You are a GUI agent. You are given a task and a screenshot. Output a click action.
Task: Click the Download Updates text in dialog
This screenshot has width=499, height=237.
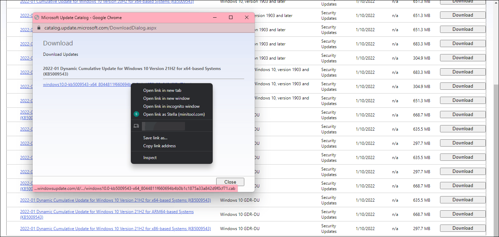60,54
